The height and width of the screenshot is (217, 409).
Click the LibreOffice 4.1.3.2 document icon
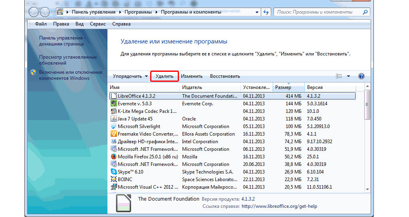[114, 96]
